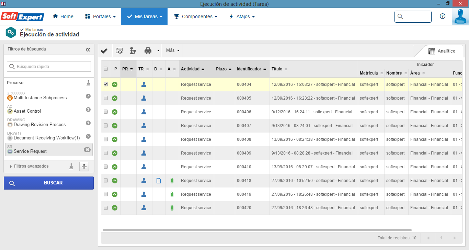
Task: Click the Búsqueda rápida input field
Action: coord(49,66)
